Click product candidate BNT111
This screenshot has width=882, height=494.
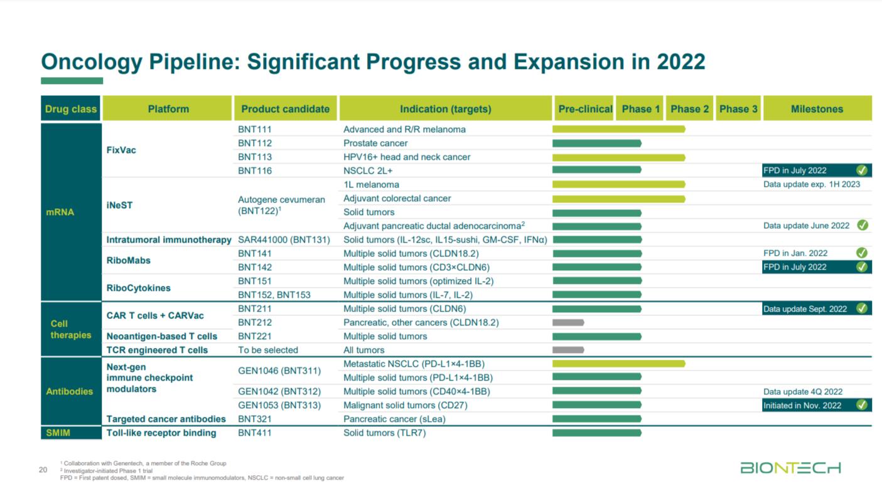coord(255,129)
